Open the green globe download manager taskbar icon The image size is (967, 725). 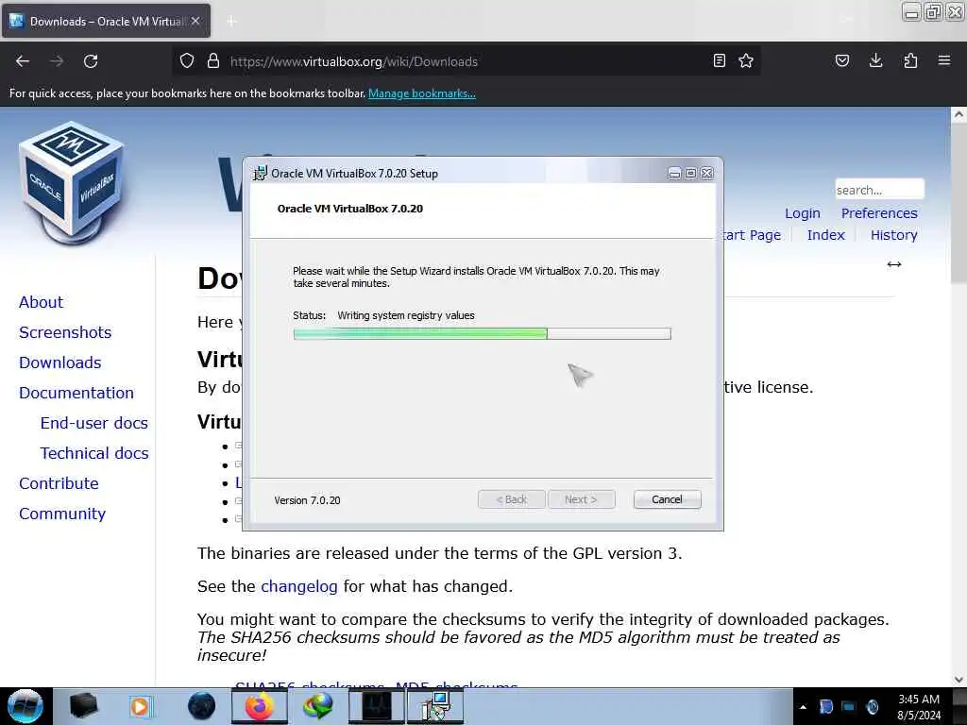pos(317,706)
